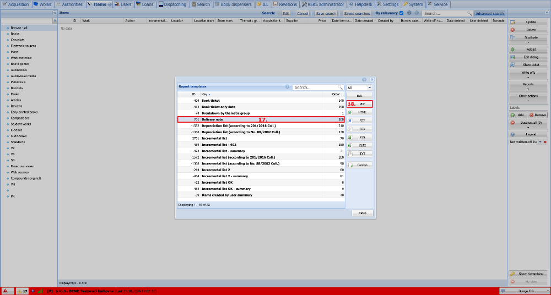551x295 pixels.
Task: Collapse left panel with double-arrow icon
Action: [55, 13]
